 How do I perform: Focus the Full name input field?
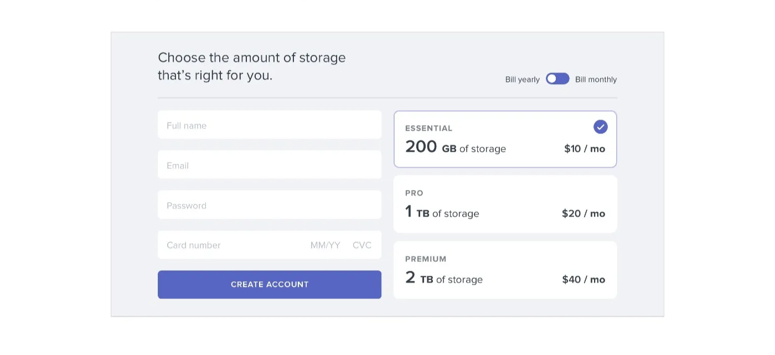point(269,125)
